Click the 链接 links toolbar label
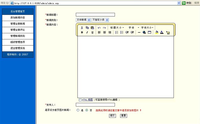The image size is (200, 124). (197, 3)
